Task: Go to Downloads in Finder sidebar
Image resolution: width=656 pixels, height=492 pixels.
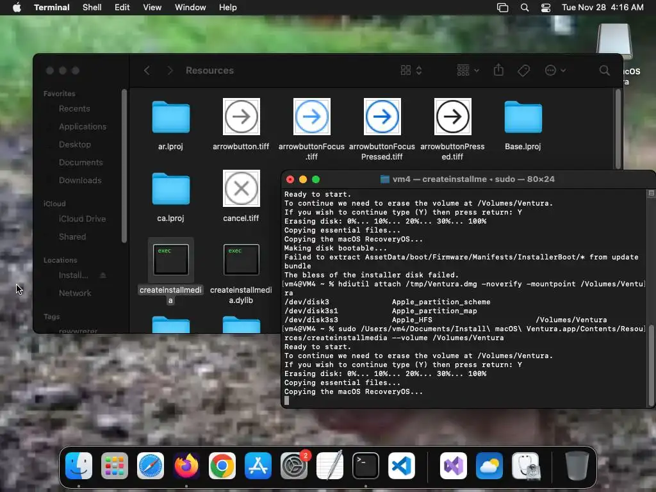Action: pyautogui.click(x=80, y=180)
